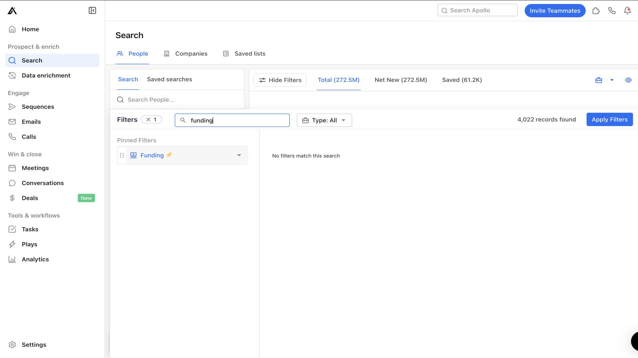Select Net New (272.5M) tab

tap(401, 80)
